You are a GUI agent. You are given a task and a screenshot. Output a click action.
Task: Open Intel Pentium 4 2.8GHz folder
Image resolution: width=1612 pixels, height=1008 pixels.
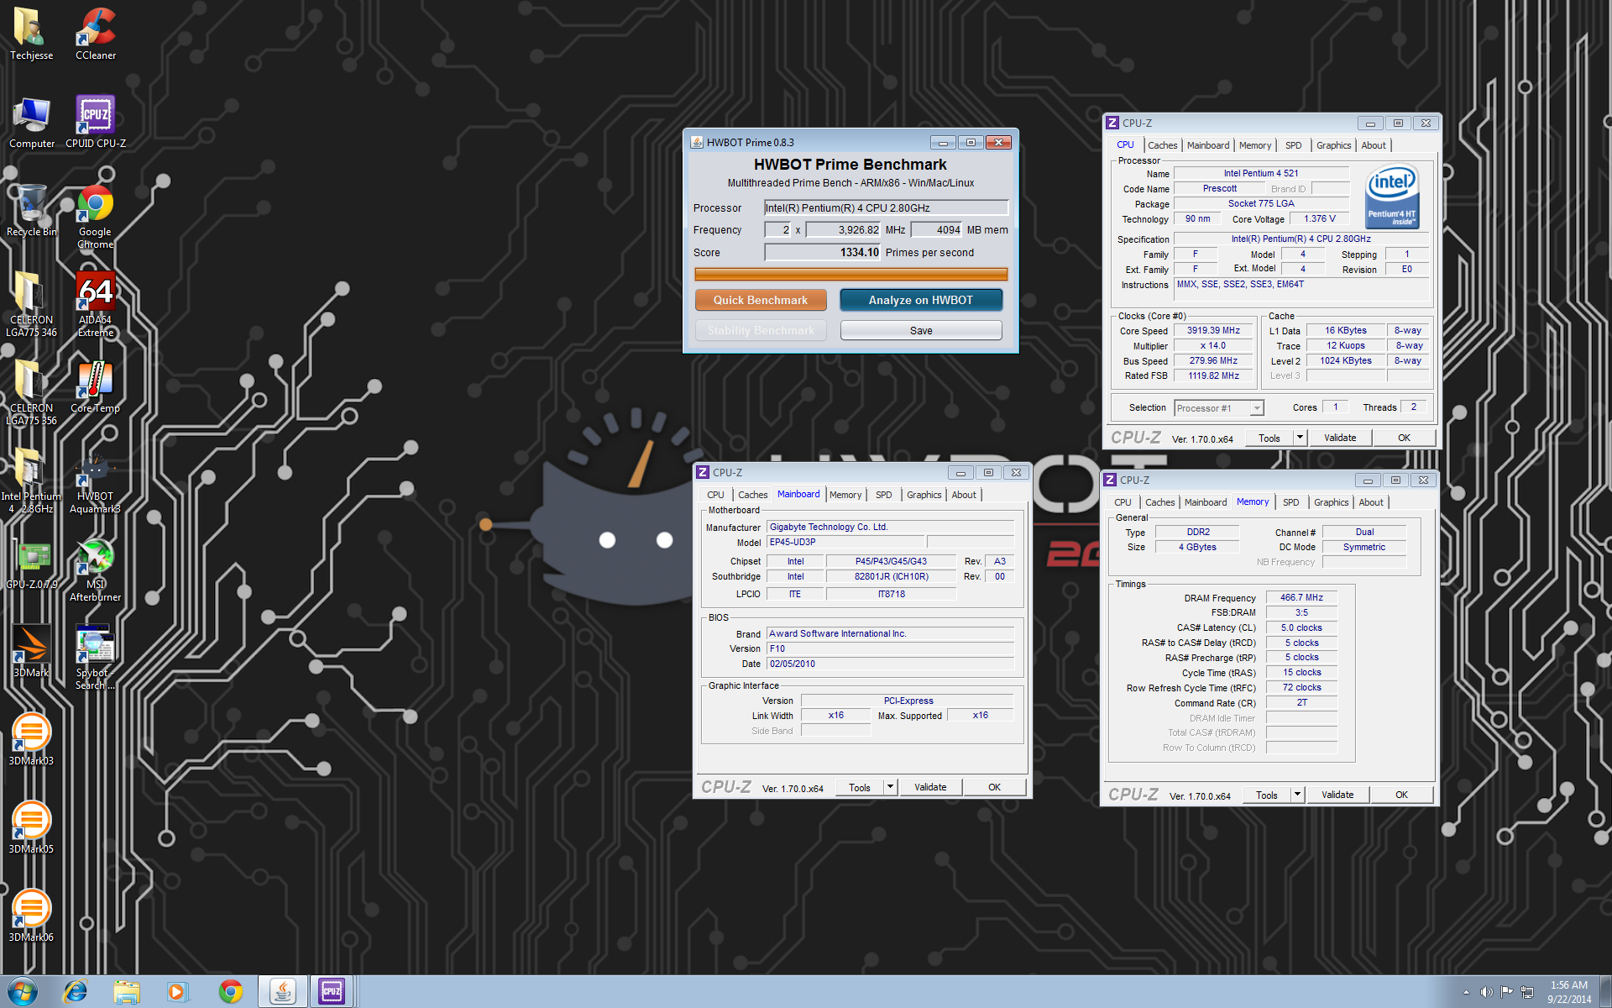(x=31, y=480)
